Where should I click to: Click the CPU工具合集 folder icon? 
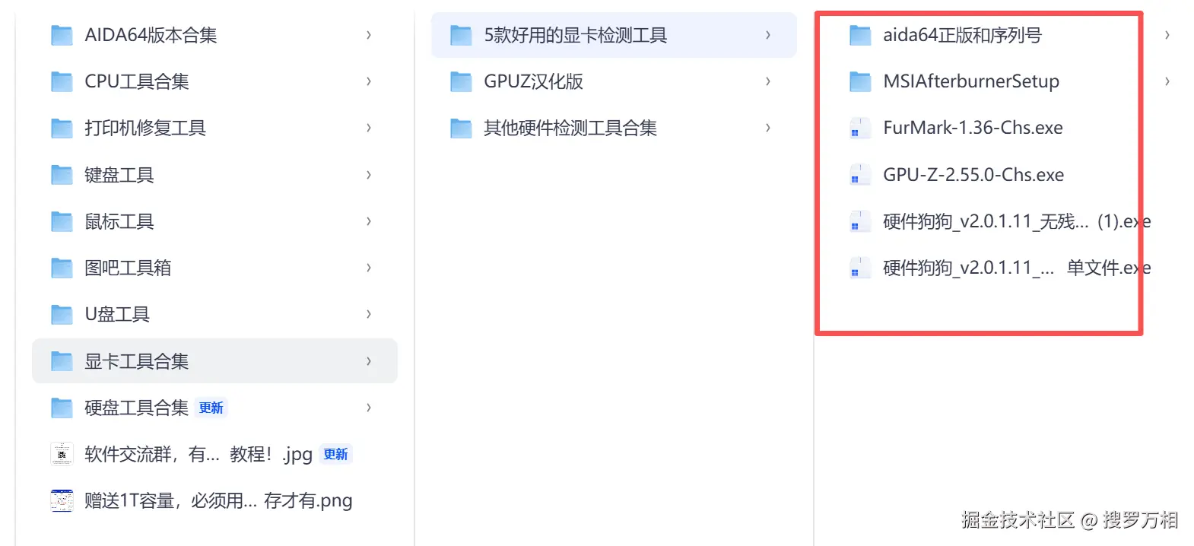[62, 81]
